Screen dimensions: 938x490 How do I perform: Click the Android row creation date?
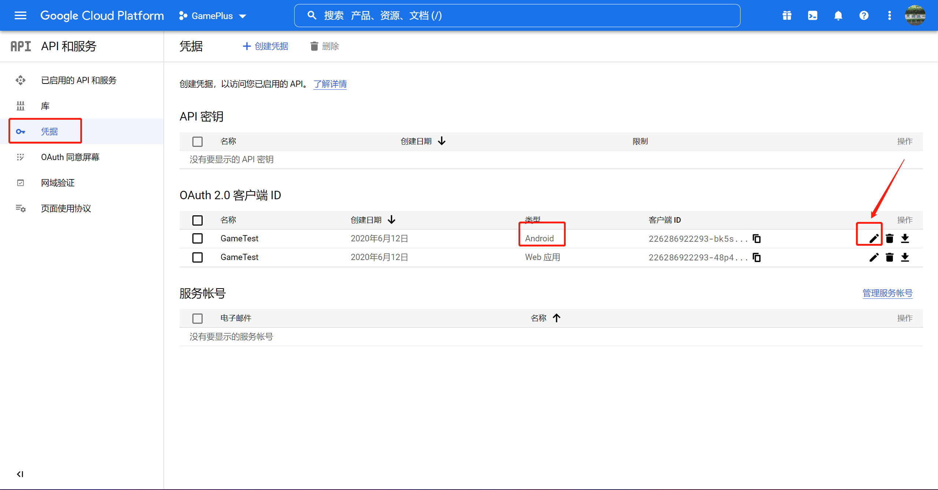(x=379, y=238)
